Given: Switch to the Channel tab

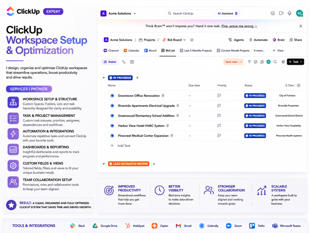Looking at the screenshot, I should (x=111, y=51).
